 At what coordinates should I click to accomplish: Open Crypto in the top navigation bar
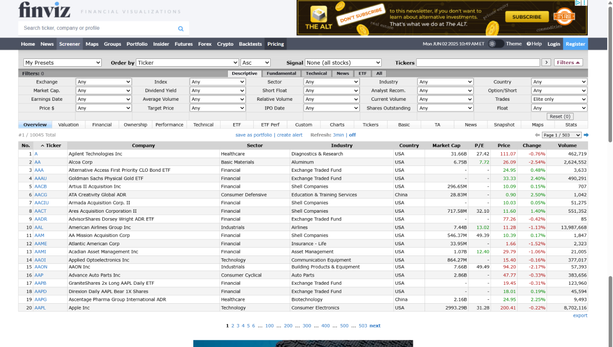[x=225, y=44]
